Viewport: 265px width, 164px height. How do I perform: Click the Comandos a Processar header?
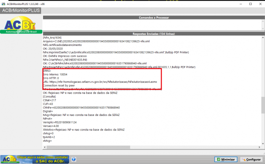154,18
